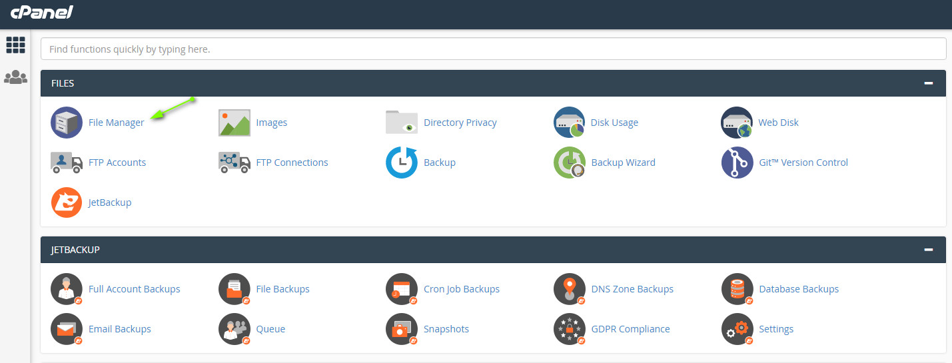952x363 pixels.
Task: Click the FILES section header title
Action: pos(63,83)
